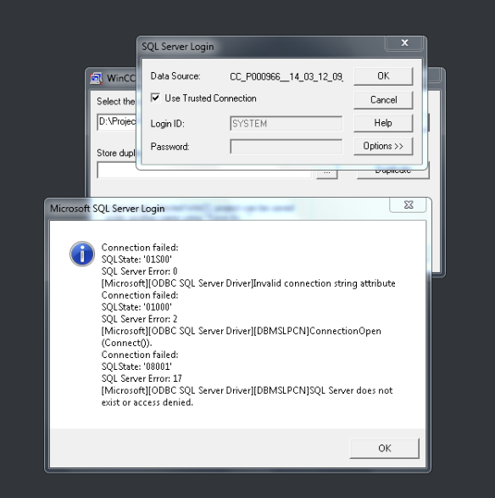Screen dimensions: 495x498
Task: Click the Store duplicate path field in WinCC
Action: (x=203, y=171)
